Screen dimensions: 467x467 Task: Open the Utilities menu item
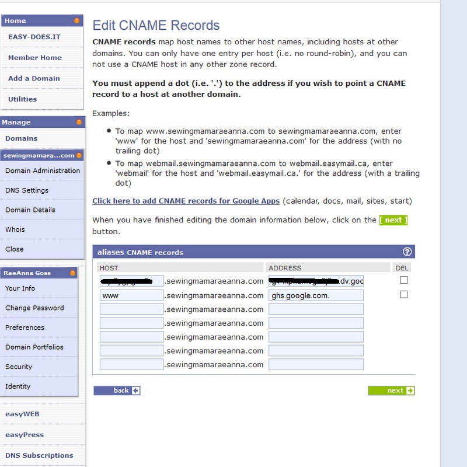click(x=22, y=99)
